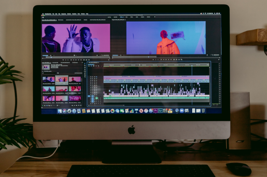Switch to the Libraries workspace

tap(148, 17)
